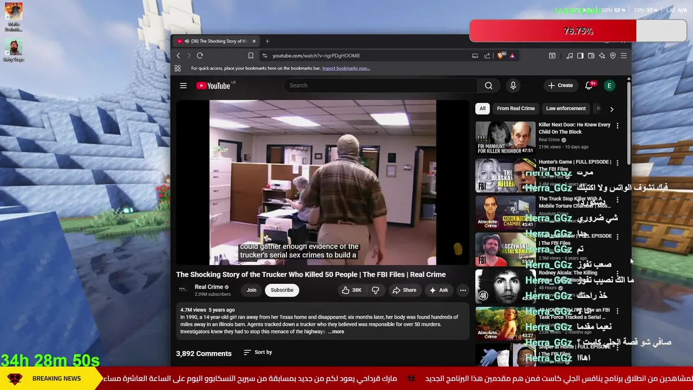Open site settings icon in the address bar
Screen dimensions: 693x390
coord(265,56)
